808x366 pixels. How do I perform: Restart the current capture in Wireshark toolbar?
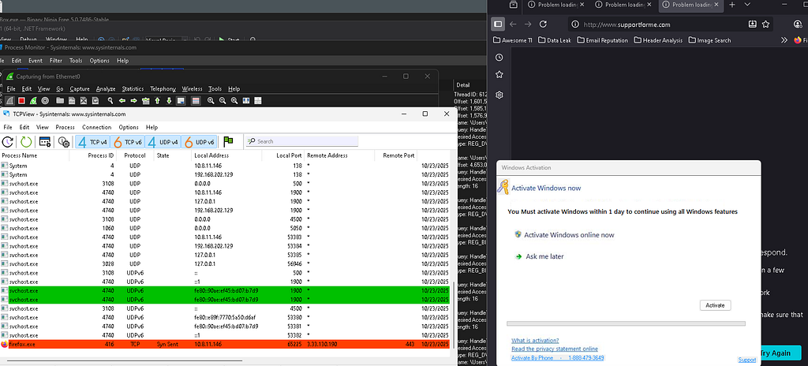coord(33,100)
